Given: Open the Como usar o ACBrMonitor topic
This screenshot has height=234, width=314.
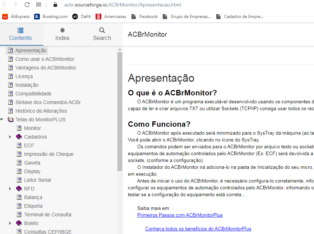Looking at the screenshot, I should [45, 59].
